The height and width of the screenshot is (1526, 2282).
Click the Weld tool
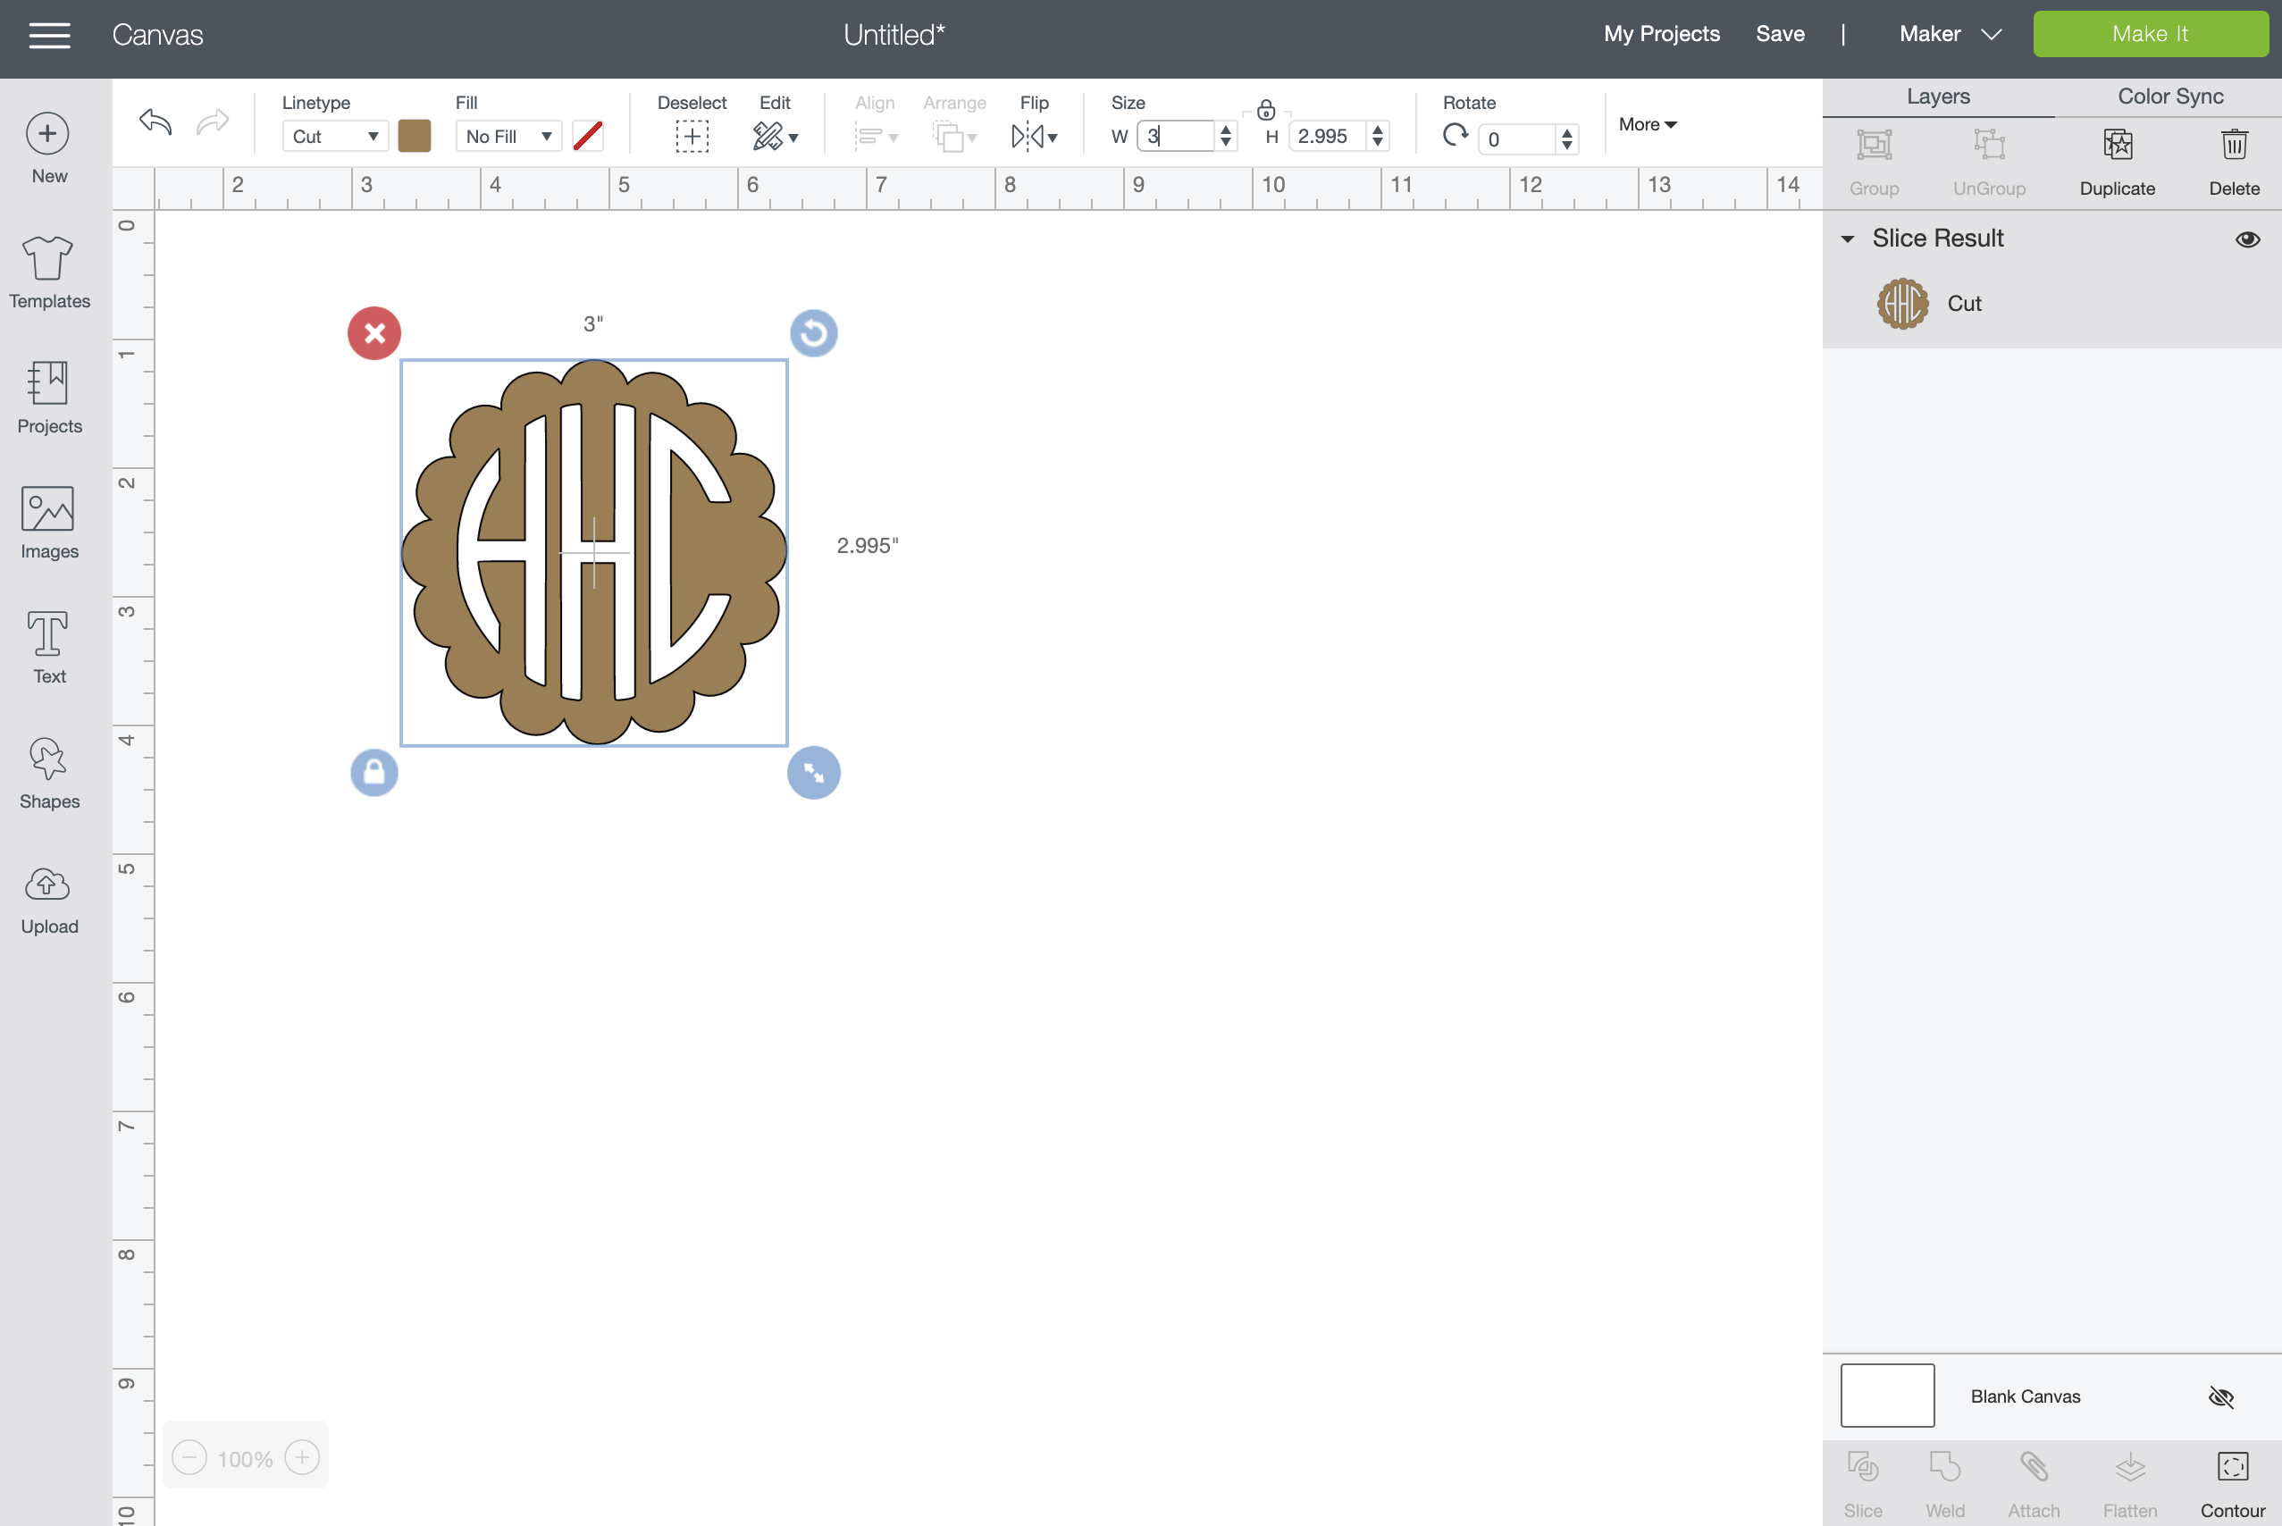(x=1945, y=1484)
